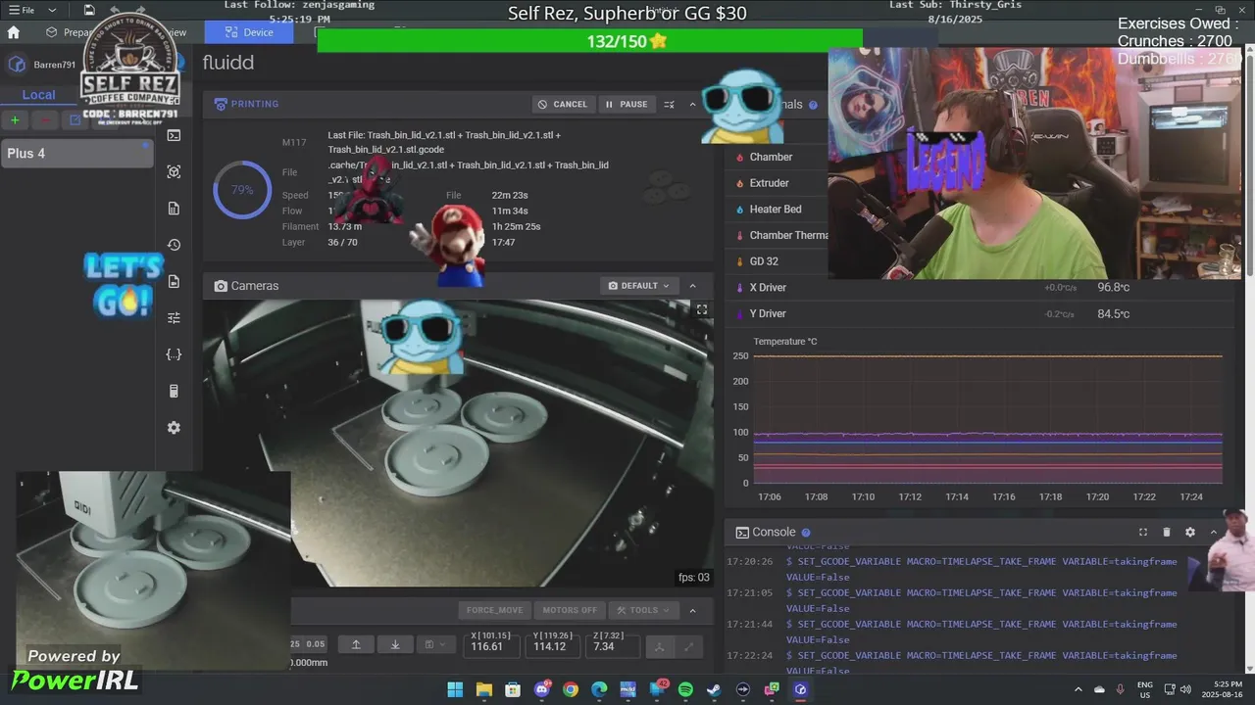
Task: Click the printer camera feed
Action: (x=458, y=444)
